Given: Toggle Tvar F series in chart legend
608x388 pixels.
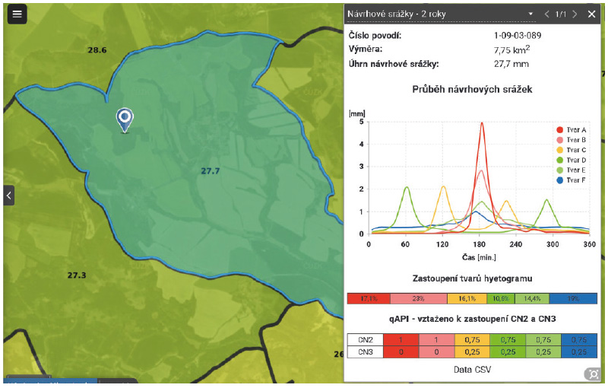Looking at the screenshot, I should tap(571, 180).
